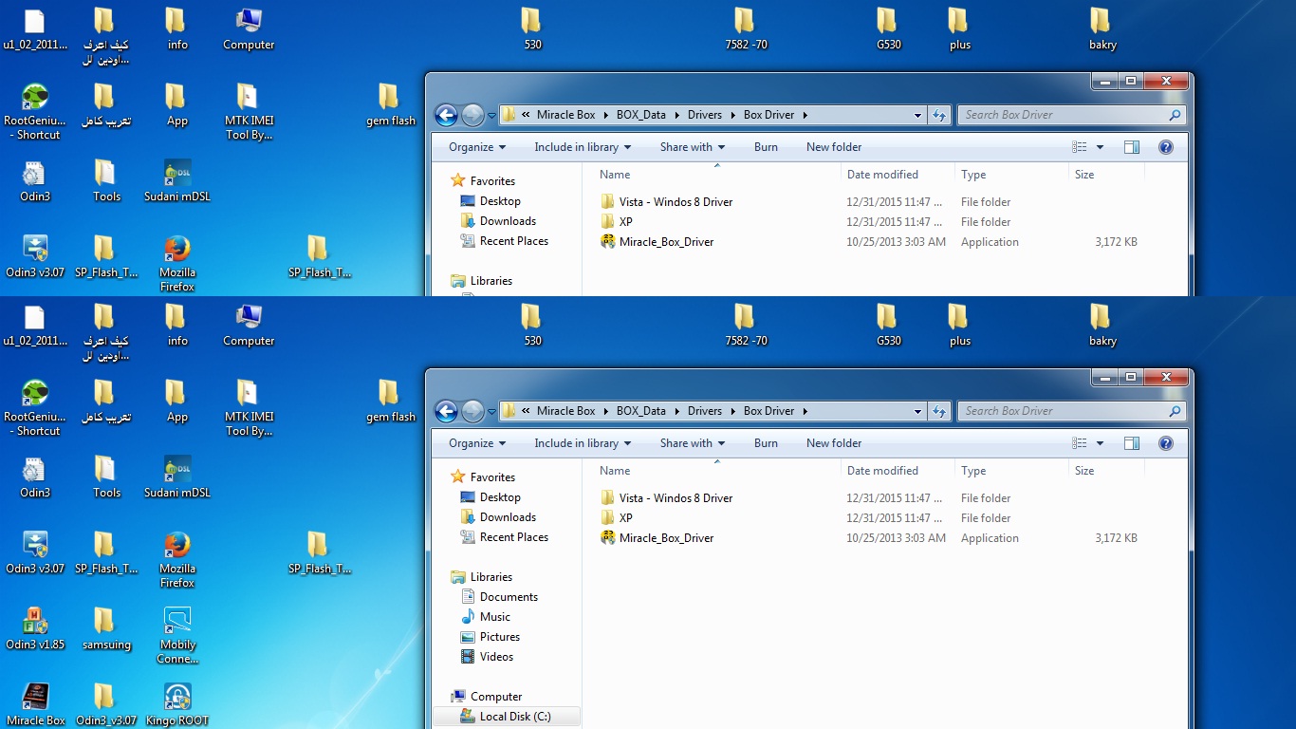Click the Help icon in the lower Explorer window
The height and width of the screenshot is (729, 1296).
[1166, 443]
